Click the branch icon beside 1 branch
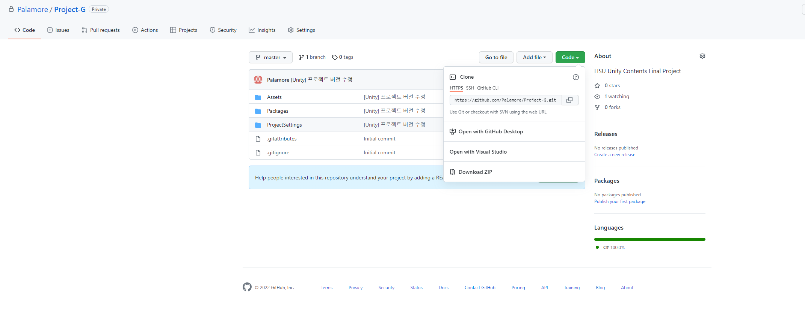The width and height of the screenshot is (805, 315). tap(301, 57)
